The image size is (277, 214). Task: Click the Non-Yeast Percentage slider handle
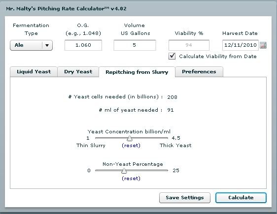point(124,171)
